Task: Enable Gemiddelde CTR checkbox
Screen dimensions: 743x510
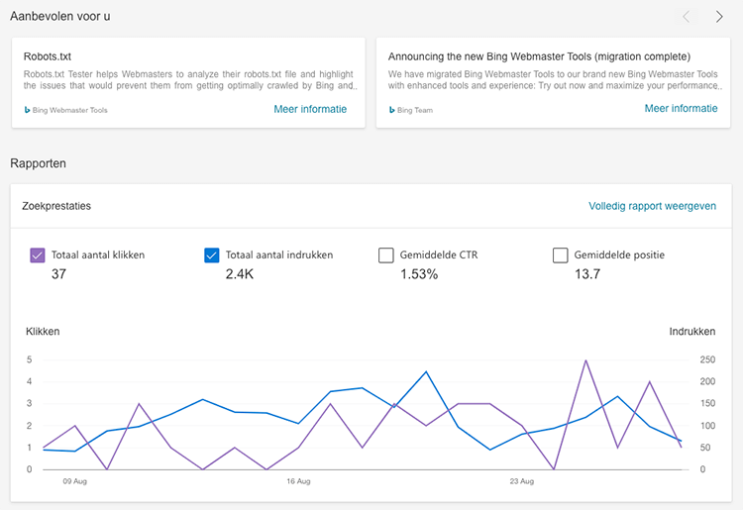Action: (x=386, y=255)
